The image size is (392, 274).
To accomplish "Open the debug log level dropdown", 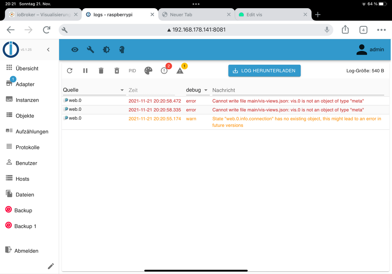I will click(197, 90).
